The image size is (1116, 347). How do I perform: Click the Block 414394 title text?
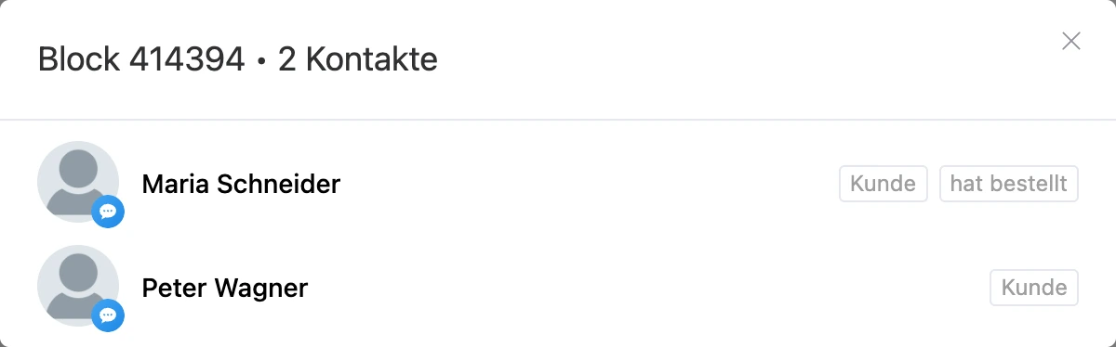pyautogui.click(x=141, y=60)
